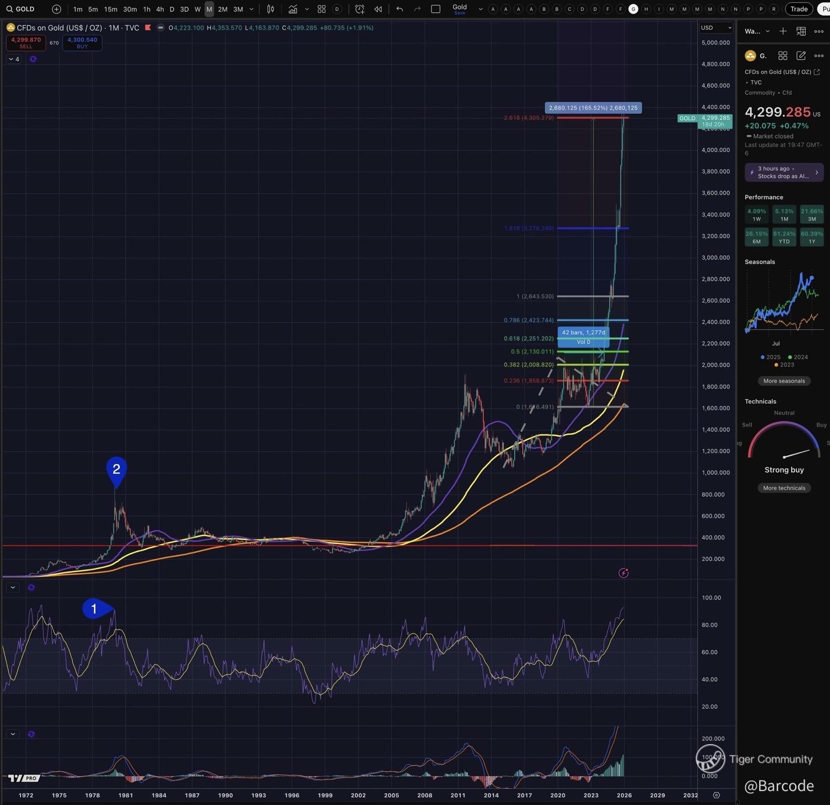The height and width of the screenshot is (805, 830).
Task: Open the 'Stocks drop as AI...' news item
Action: (784, 172)
